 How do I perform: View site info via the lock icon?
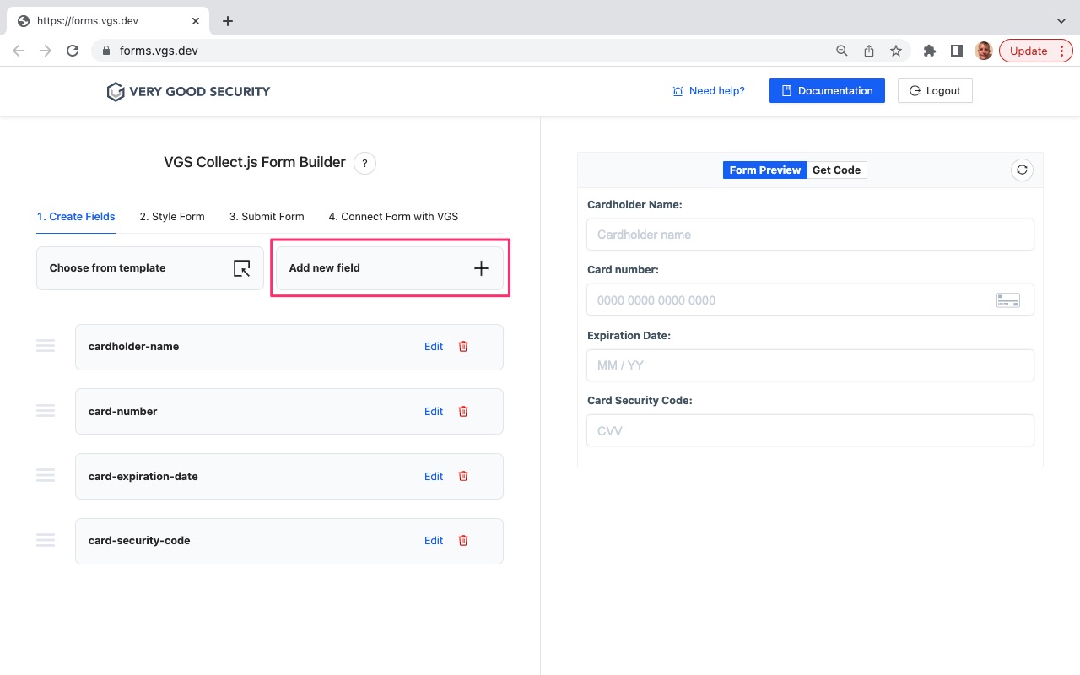pos(105,51)
